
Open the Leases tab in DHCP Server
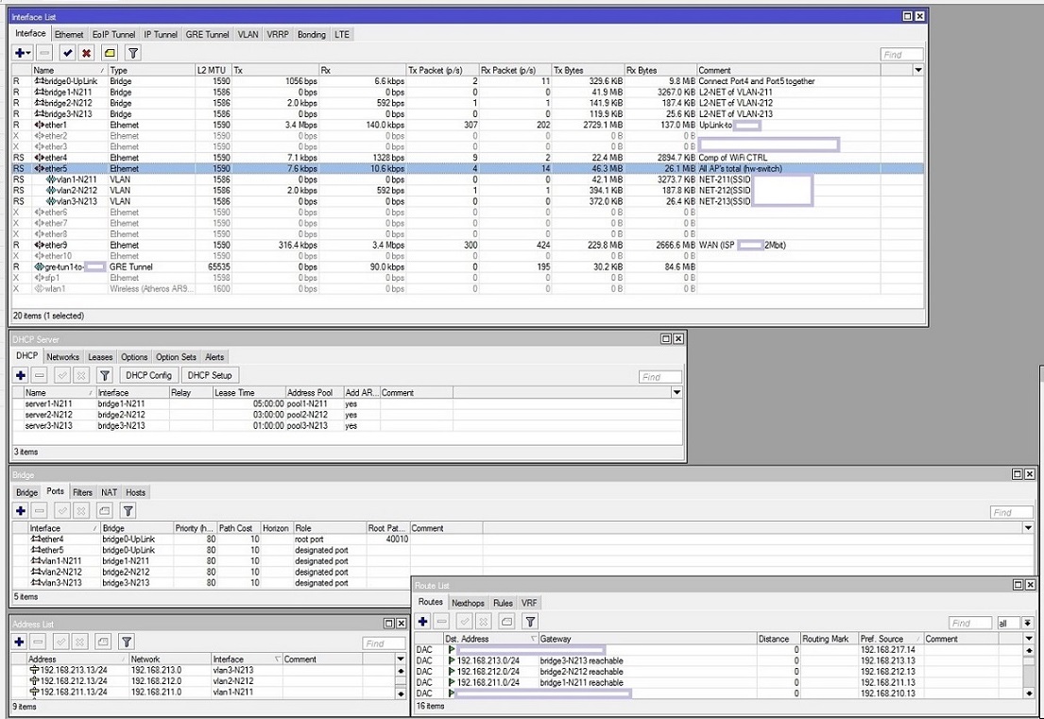[100, 357]
